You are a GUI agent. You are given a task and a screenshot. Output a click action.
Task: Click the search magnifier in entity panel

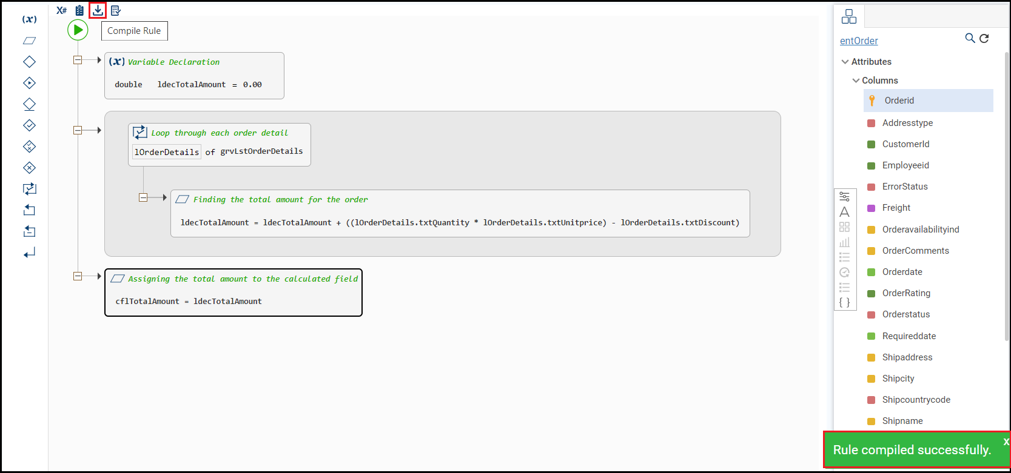pyautogui.click(x=970, y=38)
